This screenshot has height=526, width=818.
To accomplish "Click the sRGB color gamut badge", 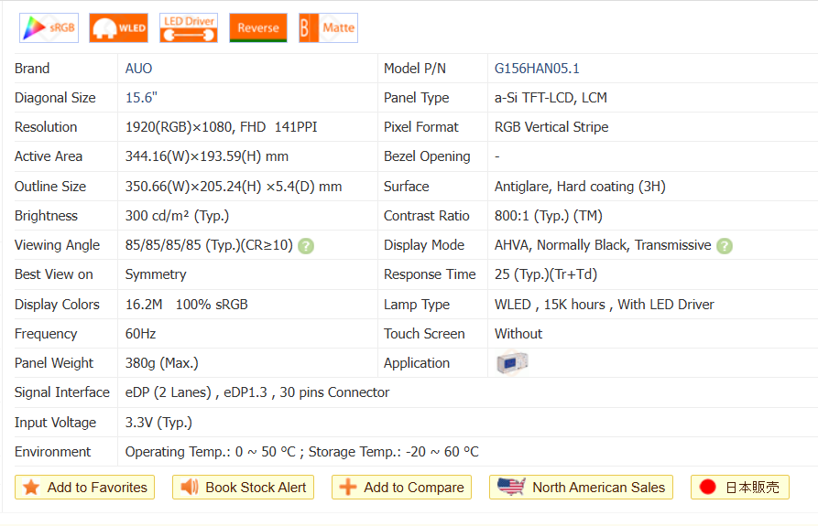I will [x=49, y=27].
